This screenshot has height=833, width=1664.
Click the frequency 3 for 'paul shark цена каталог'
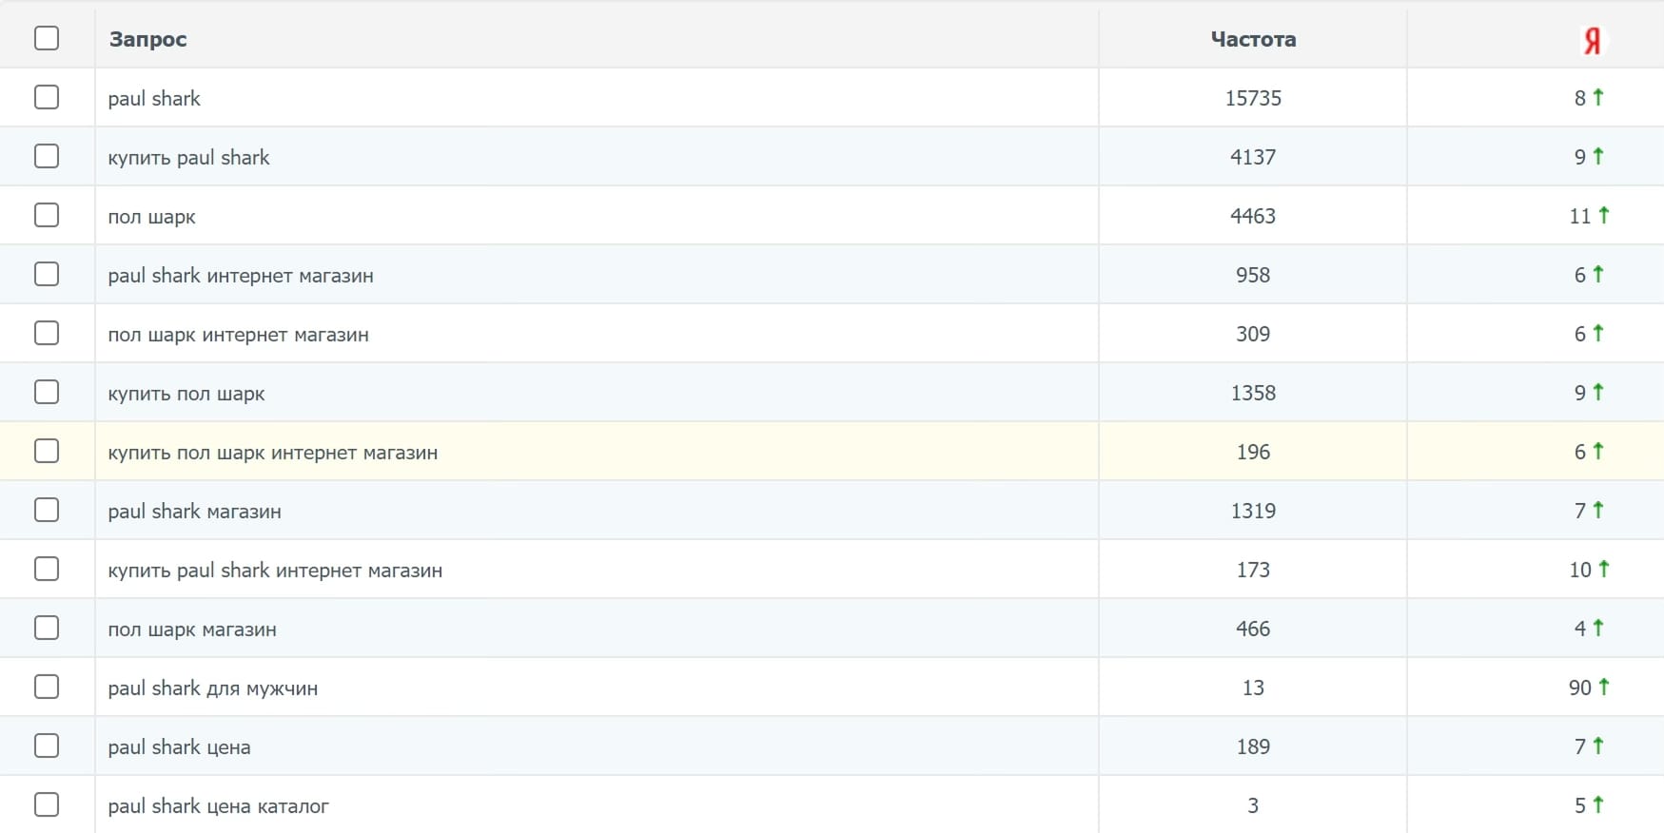point(1253,805)
